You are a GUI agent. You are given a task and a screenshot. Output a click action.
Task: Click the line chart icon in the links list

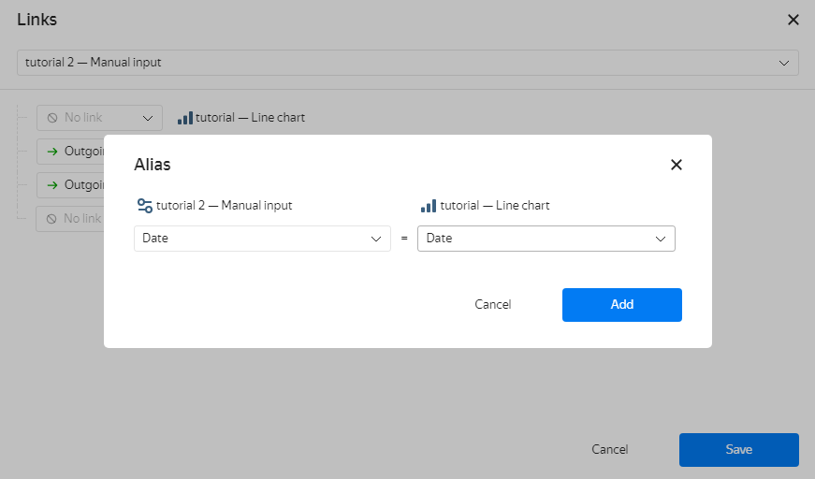(185, 118)
